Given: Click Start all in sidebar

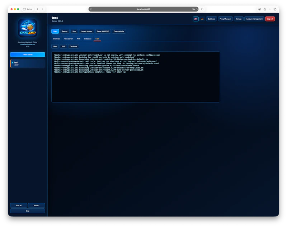Looking at the screenshot, I should tap(19, 205).
